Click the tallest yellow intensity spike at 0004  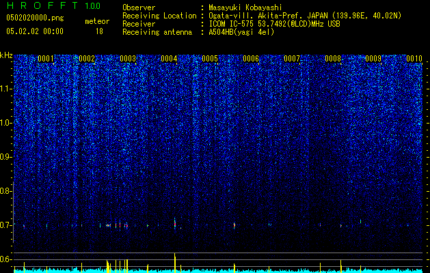pyautogui.click(x=175, y=263)
